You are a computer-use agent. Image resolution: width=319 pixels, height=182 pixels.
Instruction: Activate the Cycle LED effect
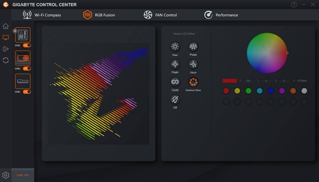[175, 82]
